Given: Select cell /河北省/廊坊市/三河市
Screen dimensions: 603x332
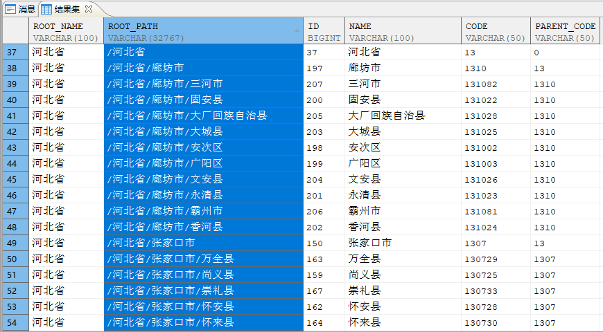Looking at the screenshot, I should pos(204,84).
